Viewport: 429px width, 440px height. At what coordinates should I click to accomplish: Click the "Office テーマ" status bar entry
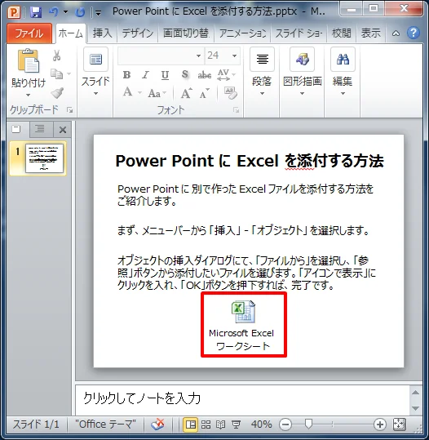click(x=105, y=424)
